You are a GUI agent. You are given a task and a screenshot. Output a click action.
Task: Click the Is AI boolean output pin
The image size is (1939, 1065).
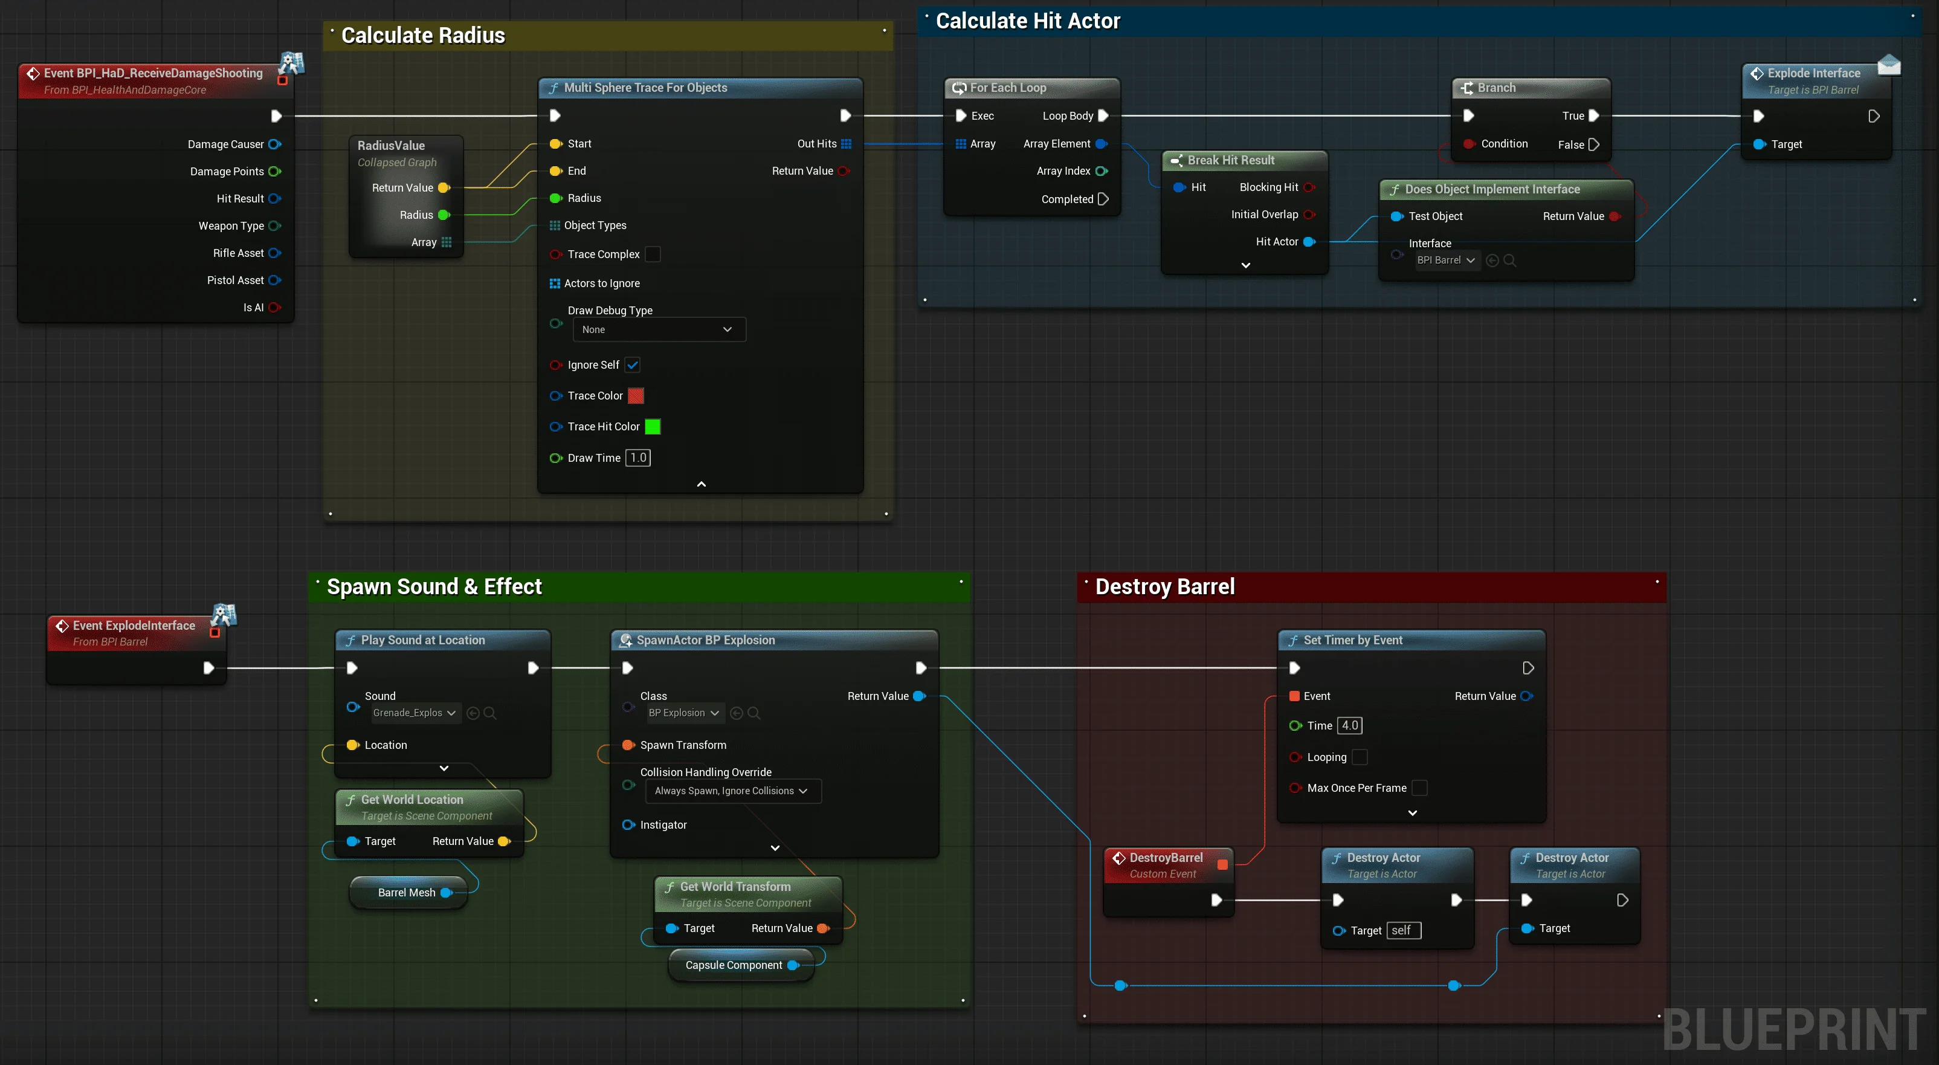pos(275,307)
